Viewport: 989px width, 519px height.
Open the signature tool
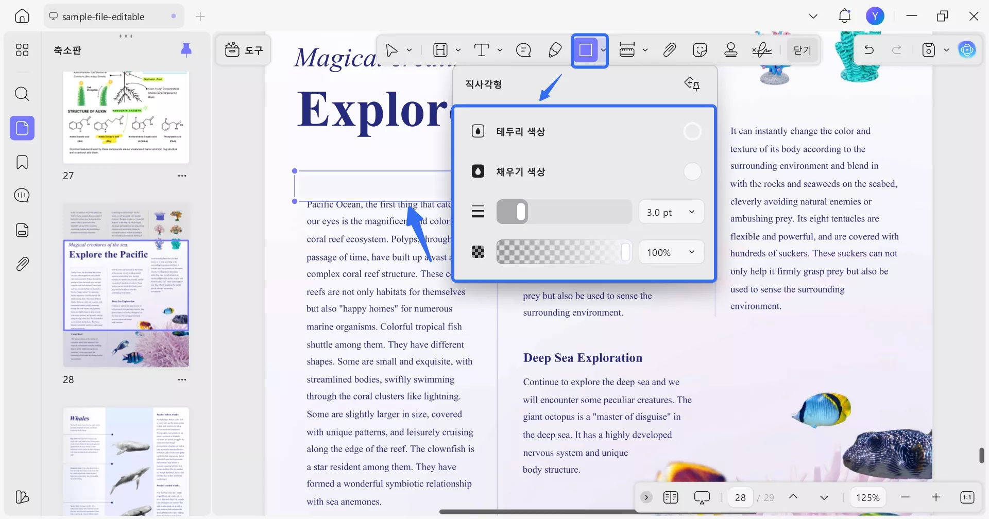tap(762, 50)
